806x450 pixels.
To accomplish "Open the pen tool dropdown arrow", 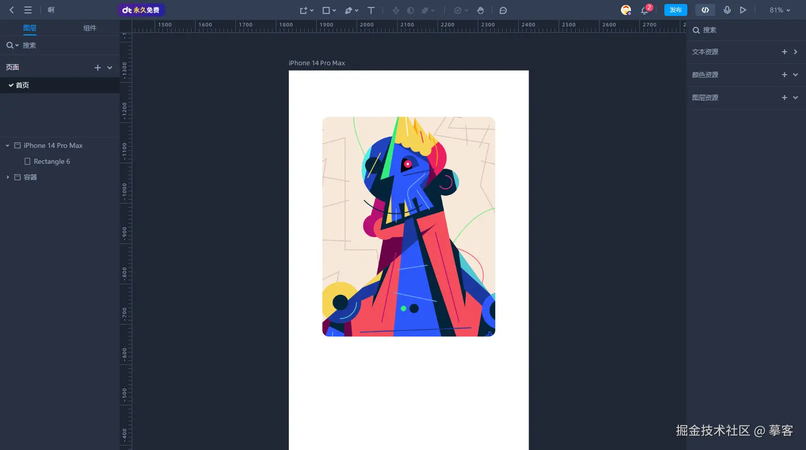I will tap(357, 10).
